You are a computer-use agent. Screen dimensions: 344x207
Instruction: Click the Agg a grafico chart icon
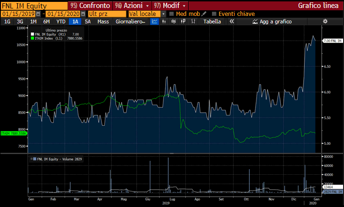[255, 21]
